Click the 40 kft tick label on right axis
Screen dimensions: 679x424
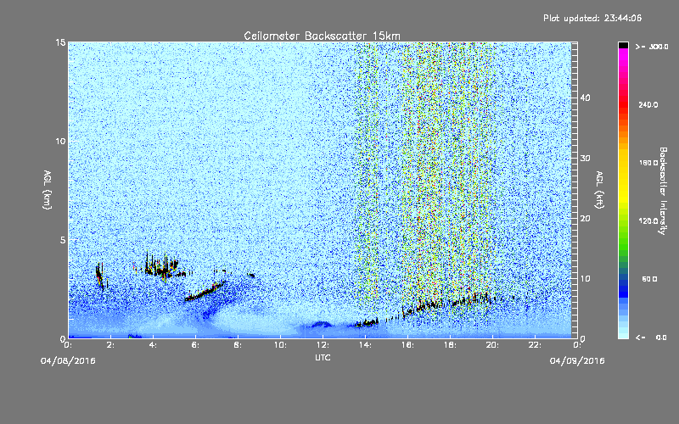coord(585,98)
